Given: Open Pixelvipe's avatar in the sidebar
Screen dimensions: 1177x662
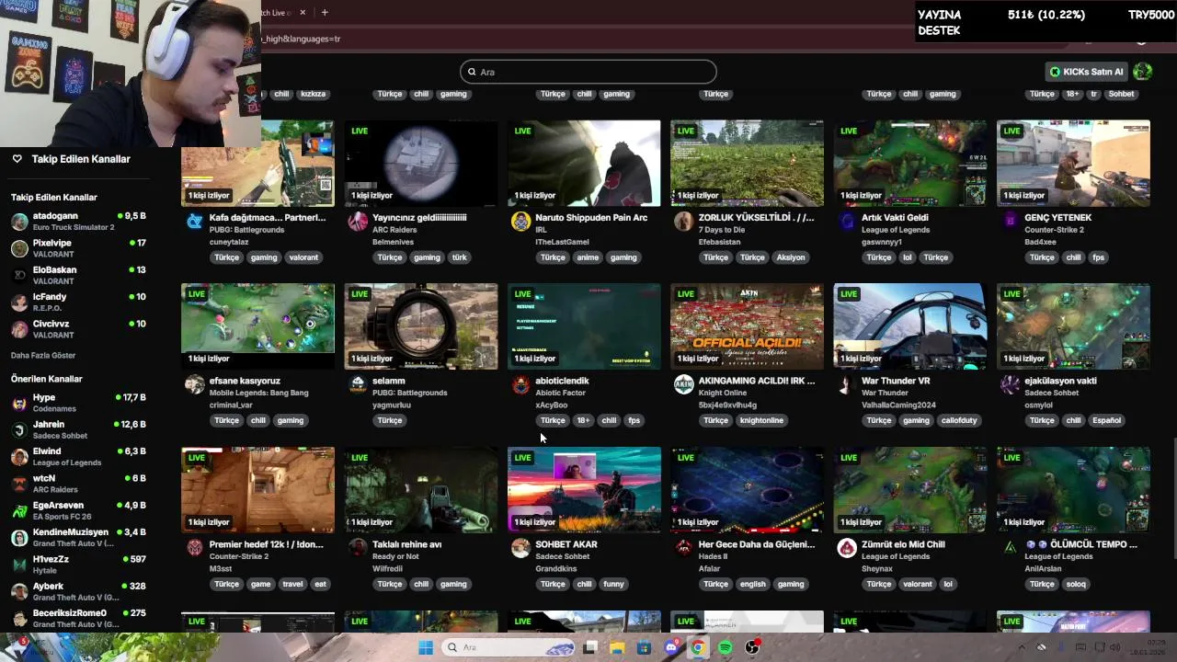Looking at the screenshot, I should pyautogui.click(x=19, y=248).
